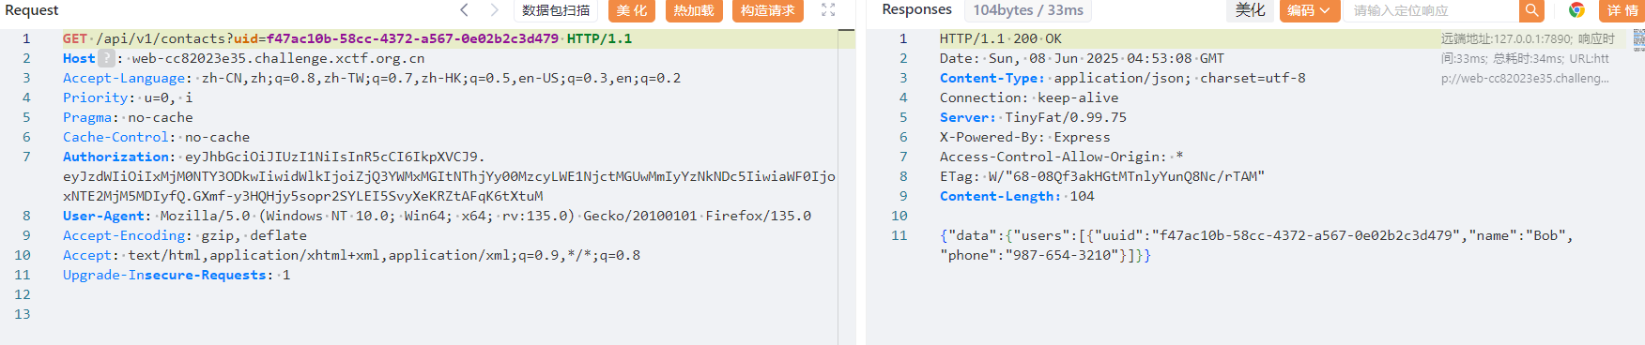The image size is (1645, 345).
Task: Expand the request panel to fullscreen
Action: 828,10
